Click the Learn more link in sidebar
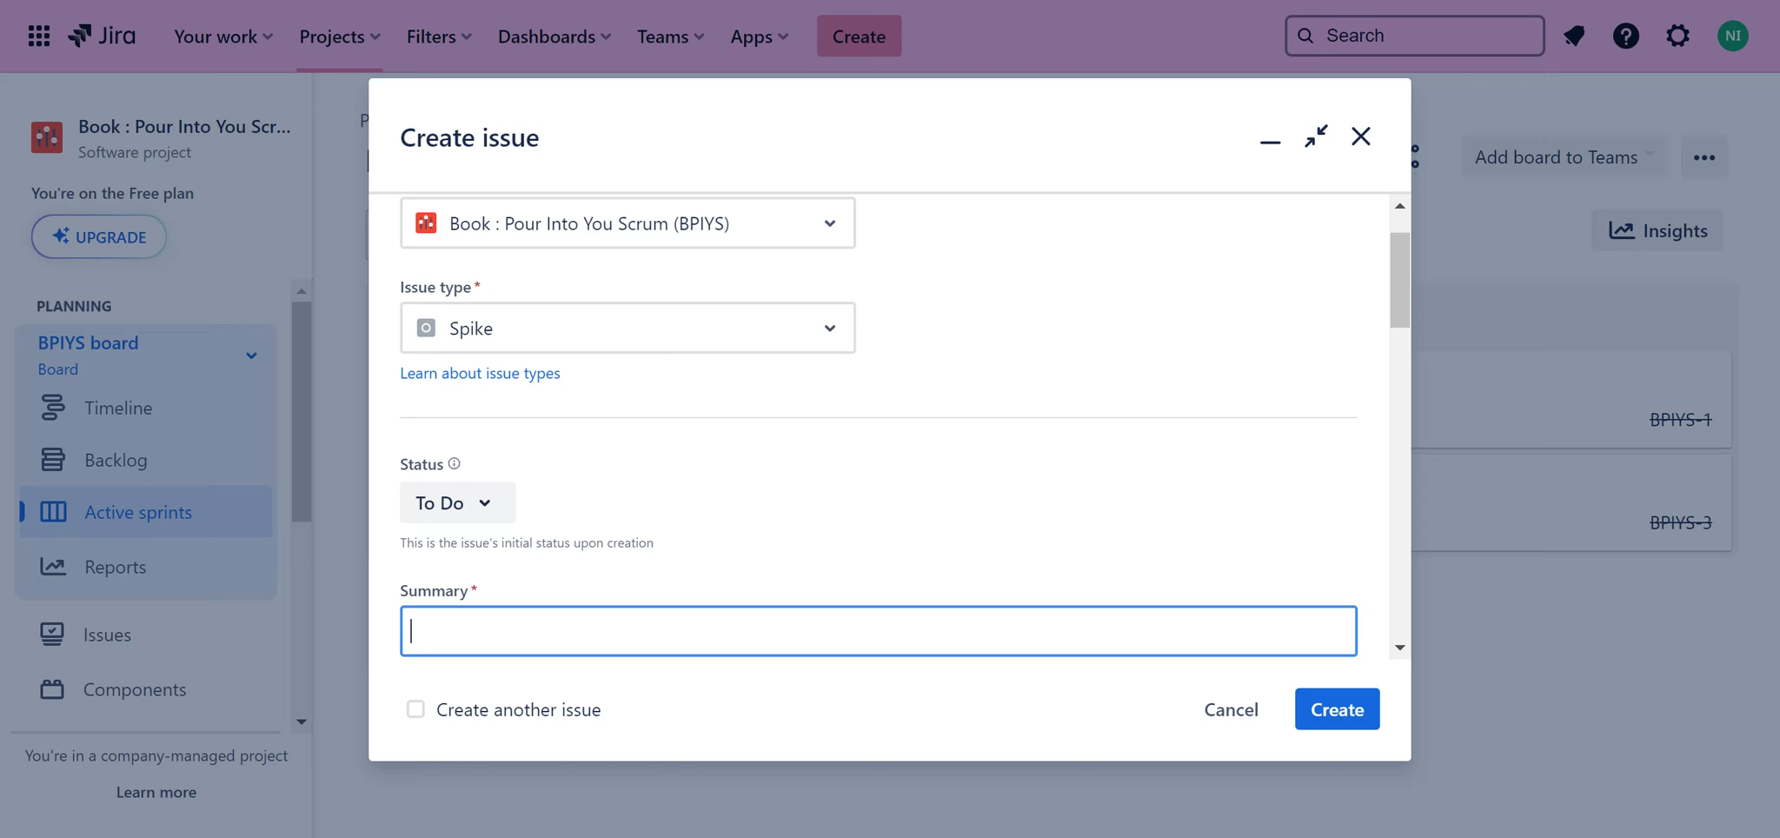This screenshot has width=1780, height=838. [x=156, y=792]
